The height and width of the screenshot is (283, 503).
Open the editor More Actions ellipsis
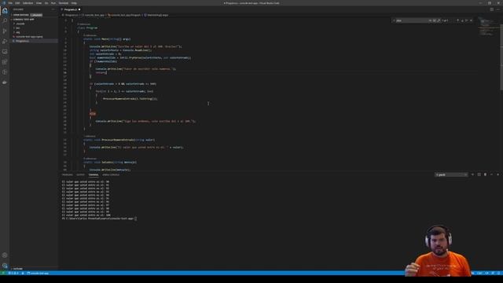point(497,9)
